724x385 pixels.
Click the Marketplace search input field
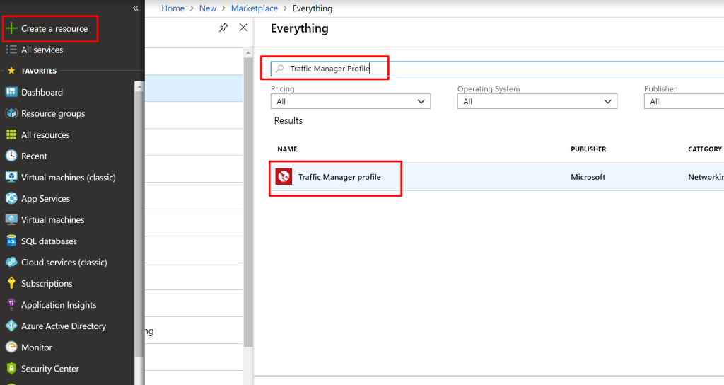click(x=497, y=69)
